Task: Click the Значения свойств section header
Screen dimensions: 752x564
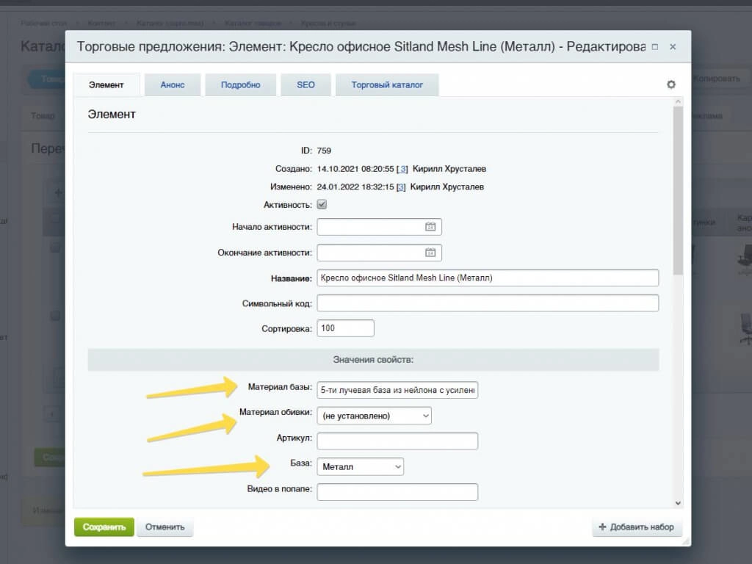Action: tap(373, 360)
